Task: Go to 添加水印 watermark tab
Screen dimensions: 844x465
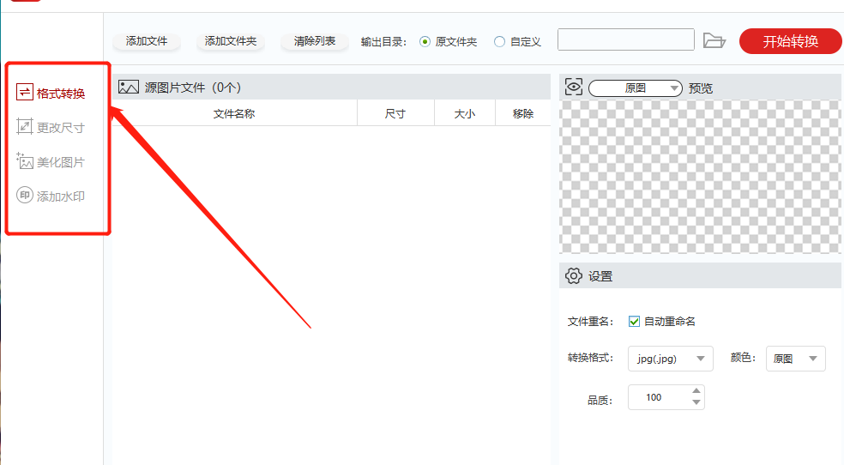Action: click(x=51, y=196)
